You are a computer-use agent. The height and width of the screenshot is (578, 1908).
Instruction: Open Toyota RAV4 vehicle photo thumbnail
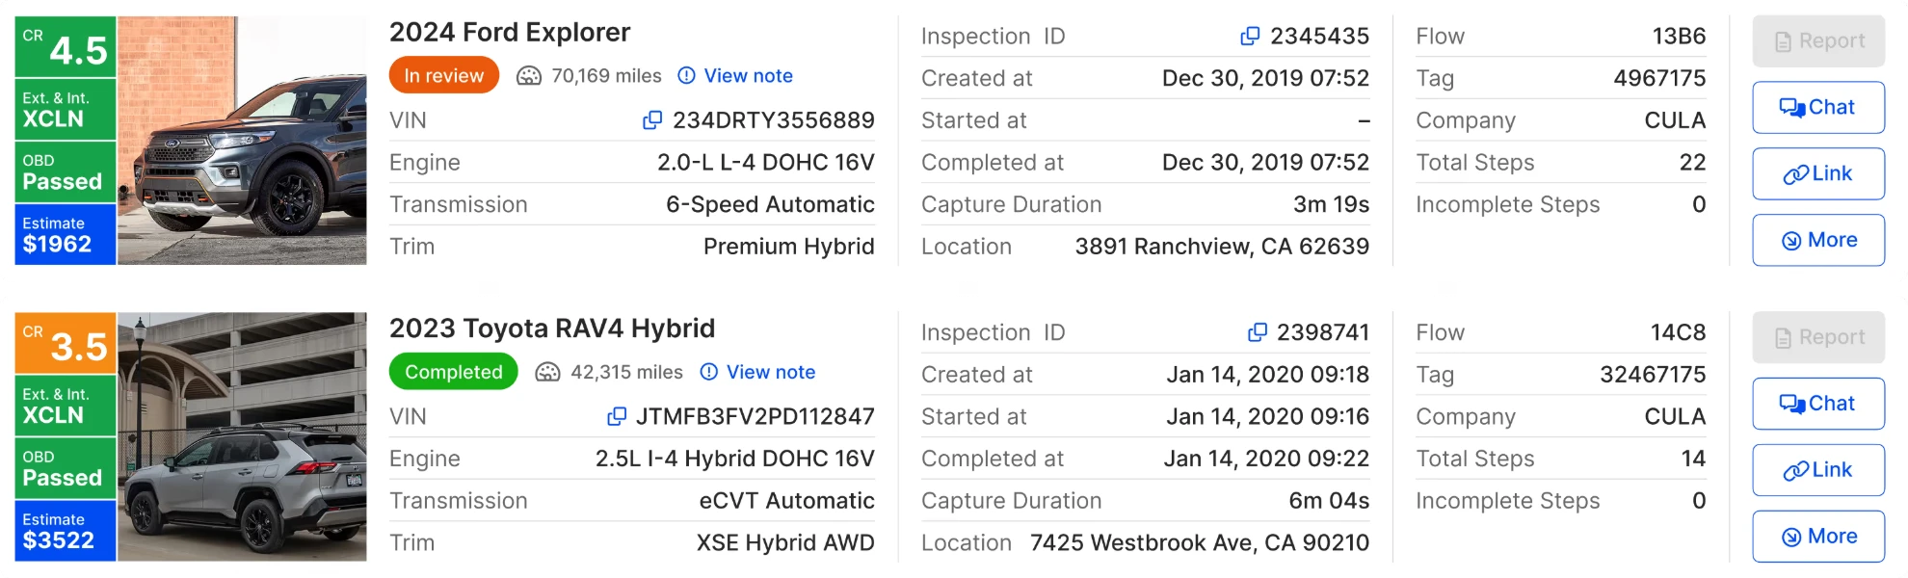tap(242, 436)
